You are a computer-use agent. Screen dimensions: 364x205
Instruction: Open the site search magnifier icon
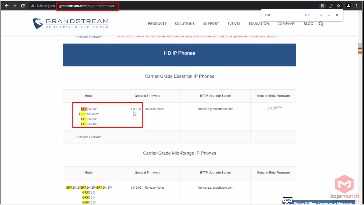(321, 24)
